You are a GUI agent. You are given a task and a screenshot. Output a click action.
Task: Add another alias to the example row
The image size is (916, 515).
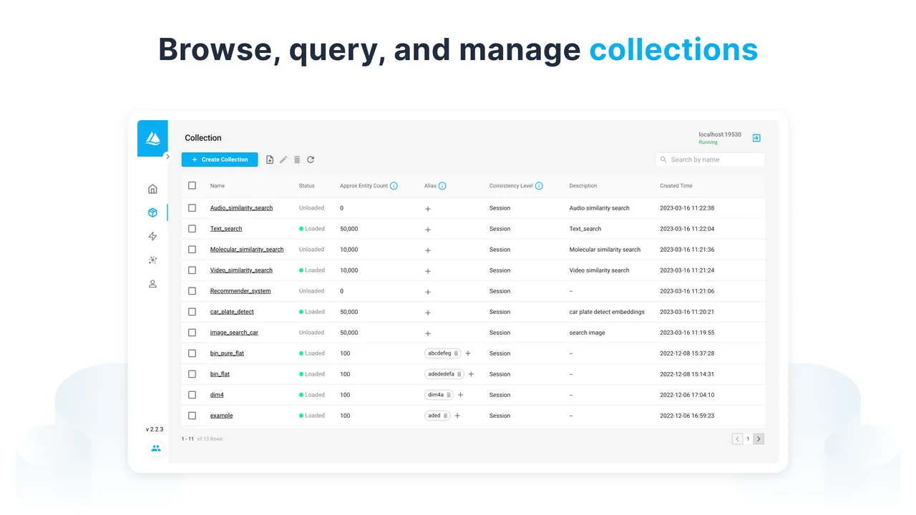pyautogui.click(x=457, y=416)
